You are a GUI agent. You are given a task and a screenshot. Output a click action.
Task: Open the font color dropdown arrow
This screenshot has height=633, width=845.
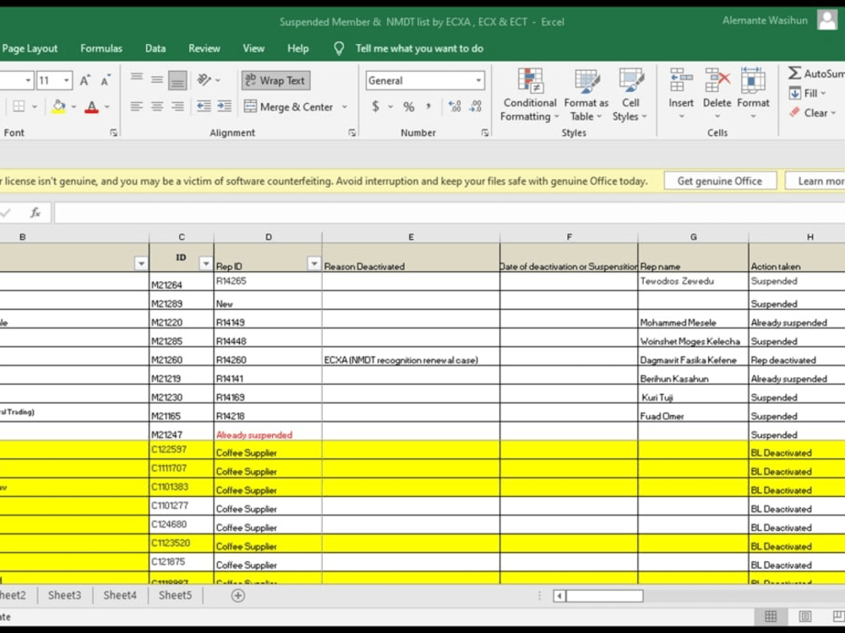[107, 106]
